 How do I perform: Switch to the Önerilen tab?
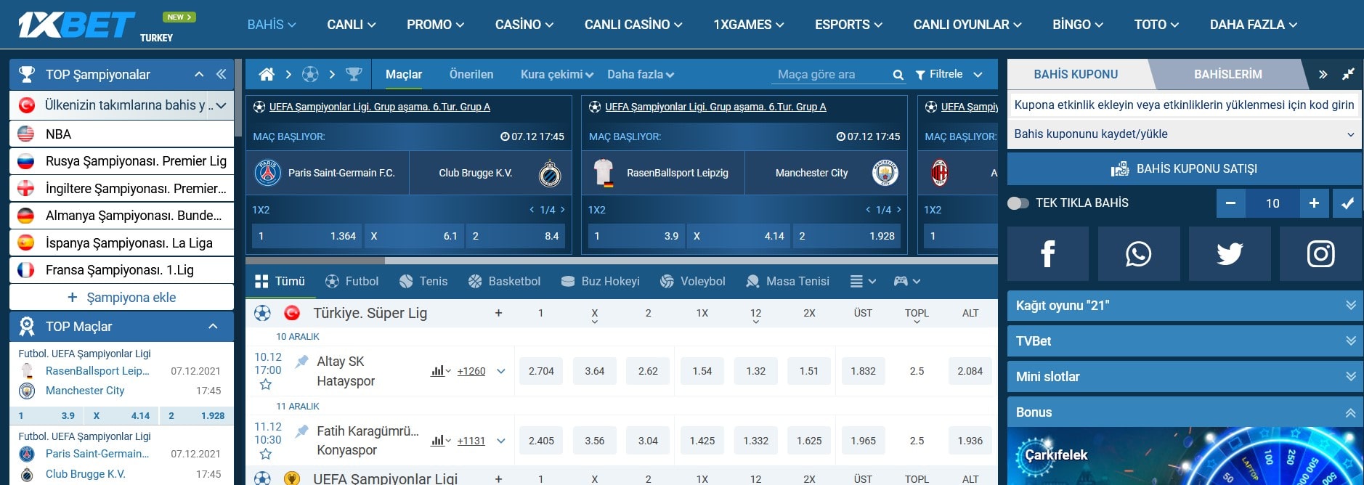(471, 74)
